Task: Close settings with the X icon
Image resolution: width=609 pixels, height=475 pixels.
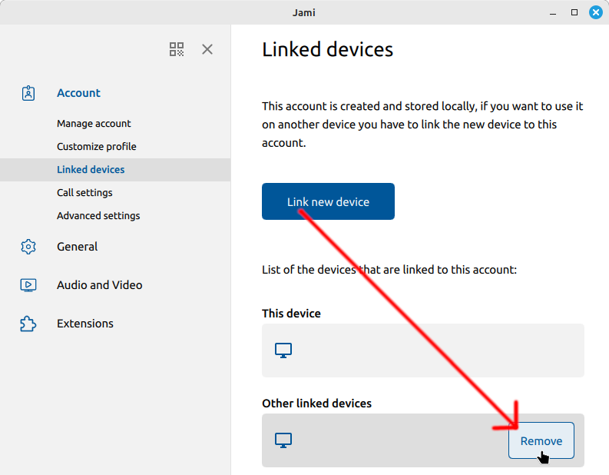Action: point(207,49)
